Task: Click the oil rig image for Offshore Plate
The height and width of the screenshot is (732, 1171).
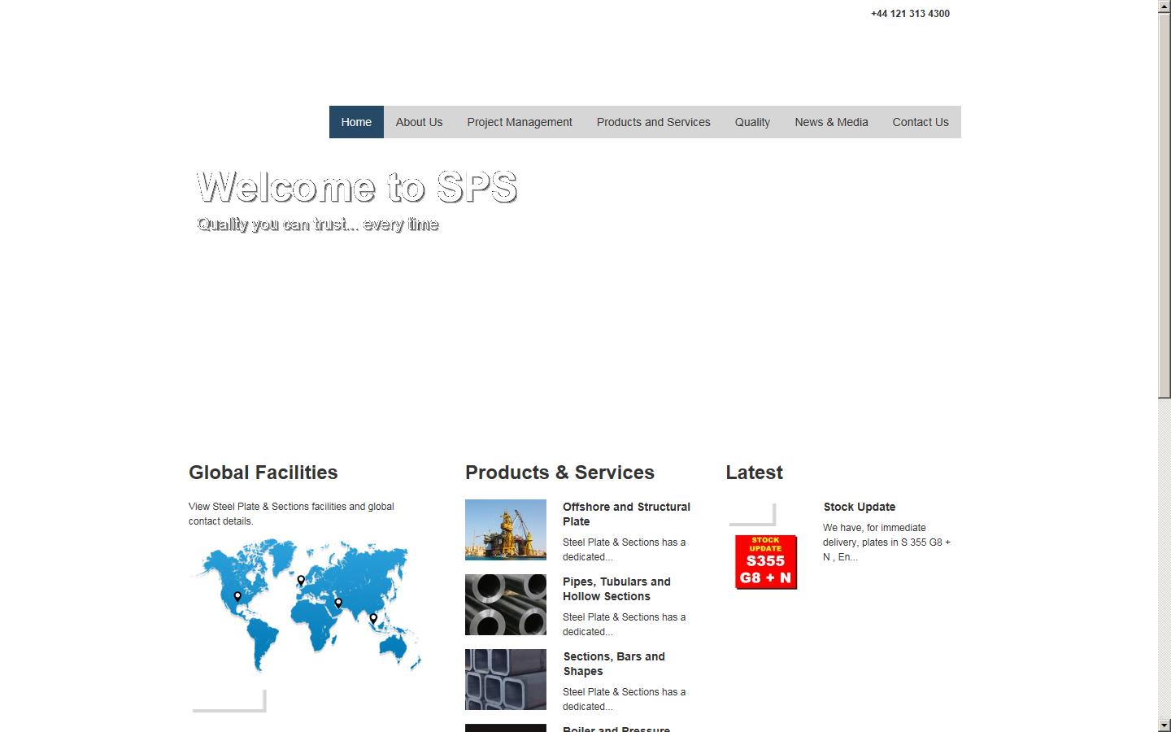Action: pyautogui.click(x=505, y=529)
